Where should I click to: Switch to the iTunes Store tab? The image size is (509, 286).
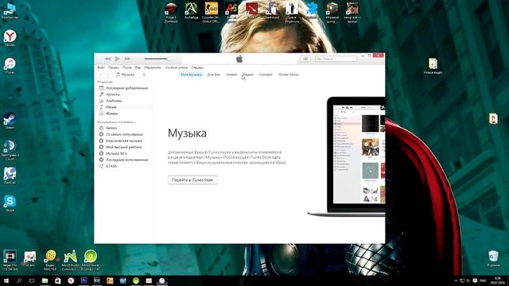click(288, 75)
